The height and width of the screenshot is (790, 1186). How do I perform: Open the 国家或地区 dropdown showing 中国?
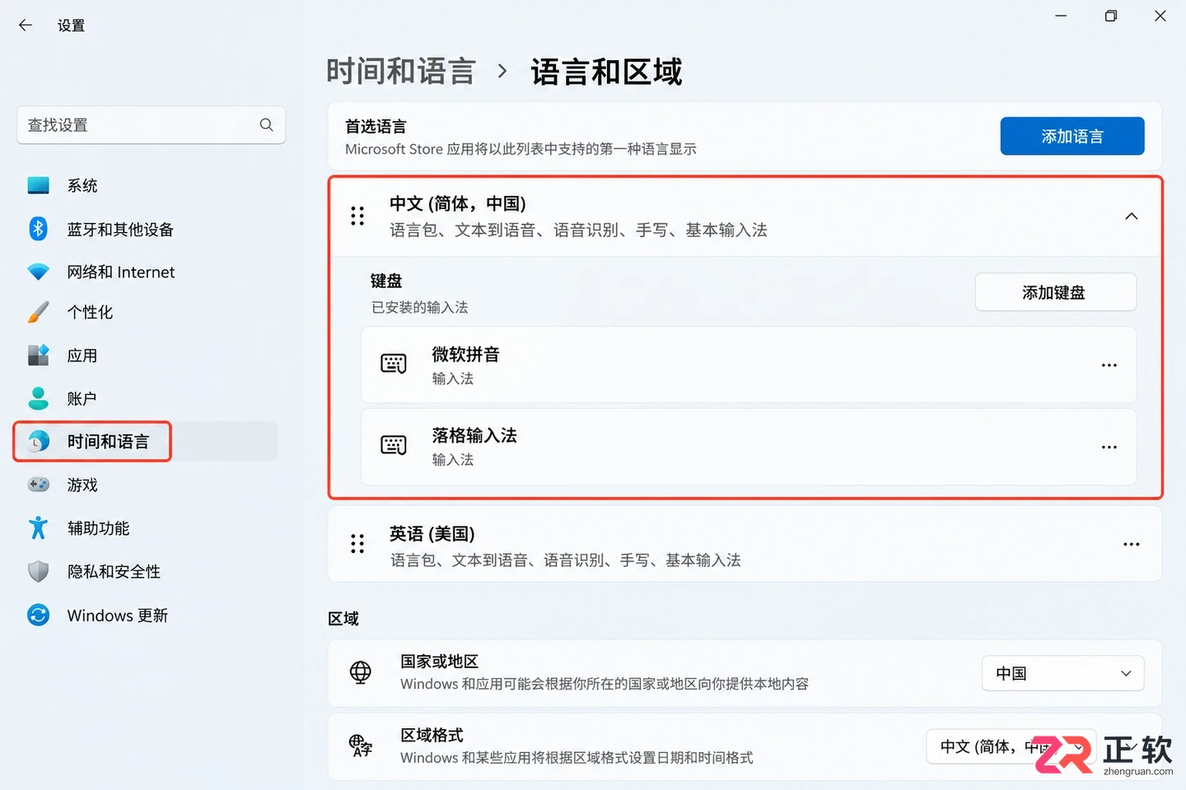pyautogui.click(x=1062, y=673)
